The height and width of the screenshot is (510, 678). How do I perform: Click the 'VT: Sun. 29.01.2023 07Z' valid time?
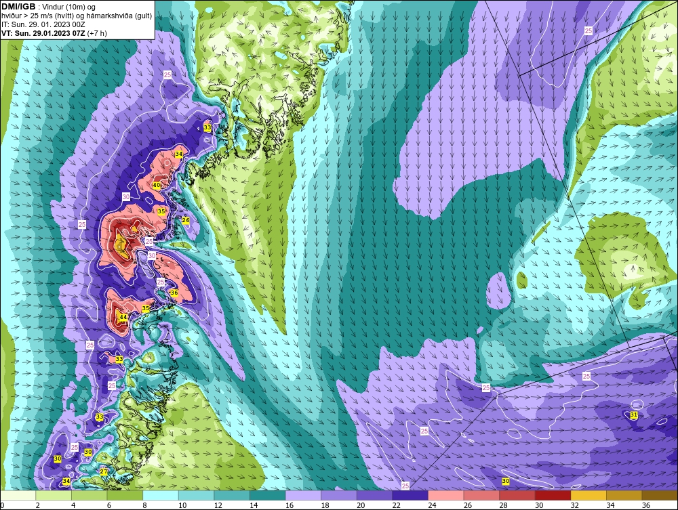(x=43, y=33)
